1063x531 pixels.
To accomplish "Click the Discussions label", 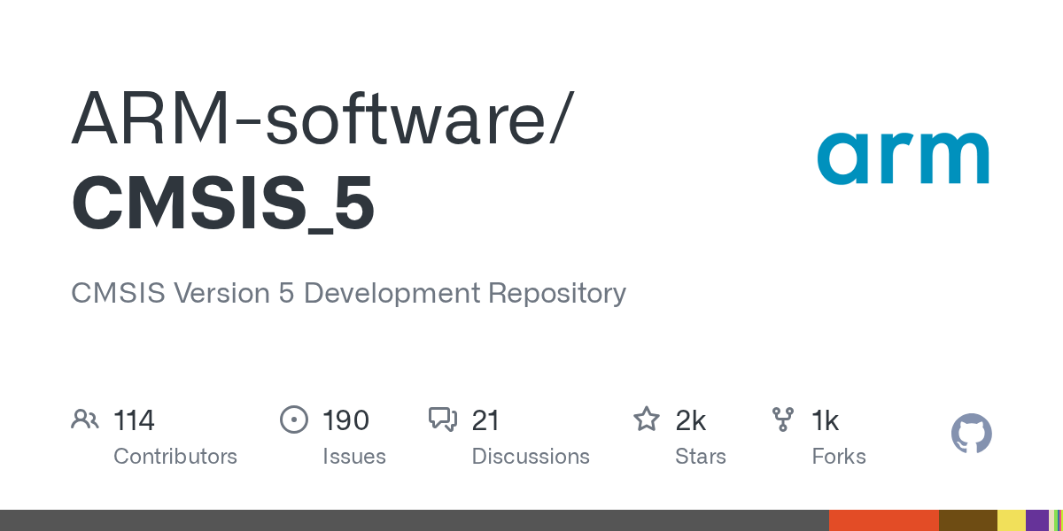I will pos(531,457).
